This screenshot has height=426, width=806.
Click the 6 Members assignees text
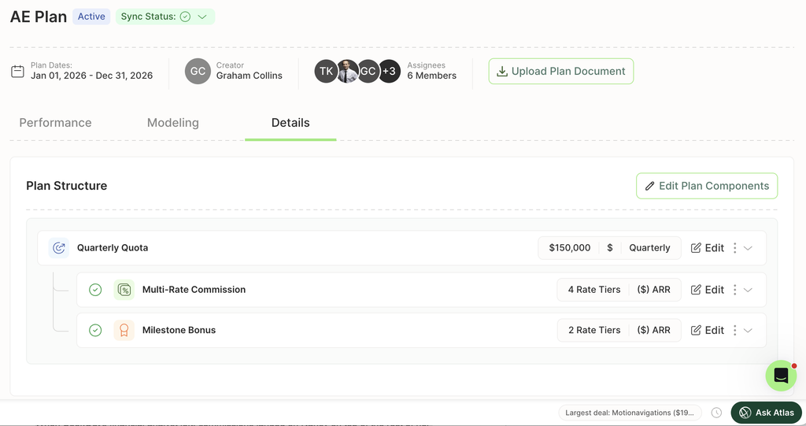432,76
